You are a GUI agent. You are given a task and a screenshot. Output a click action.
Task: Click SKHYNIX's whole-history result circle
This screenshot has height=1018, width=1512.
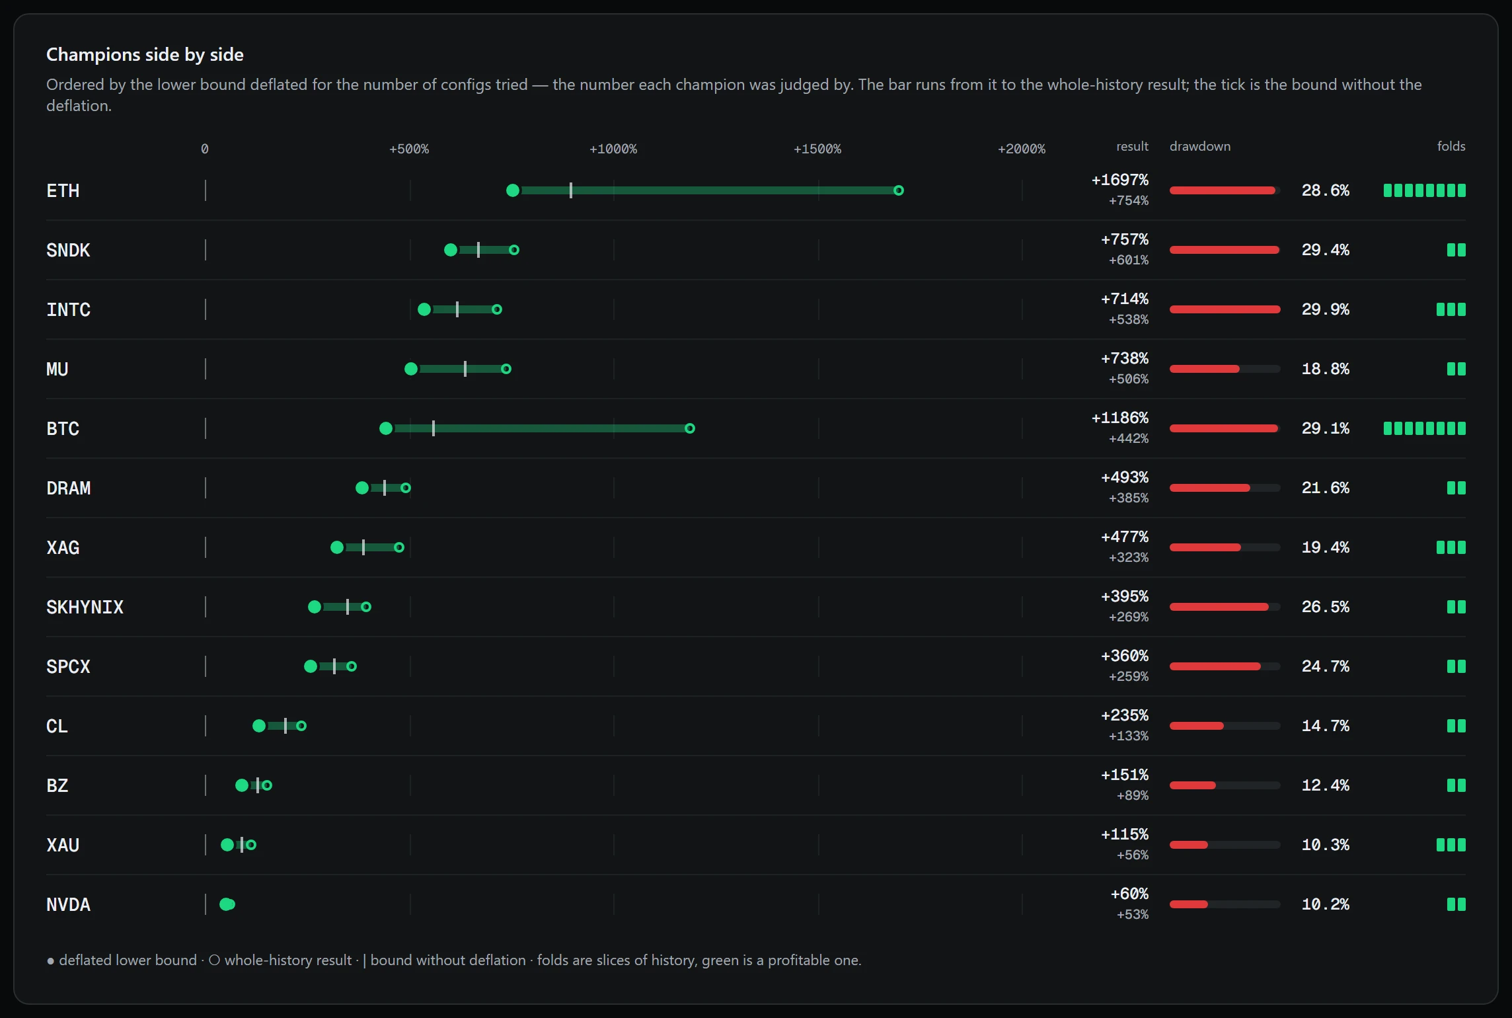(x=366, y=607)
